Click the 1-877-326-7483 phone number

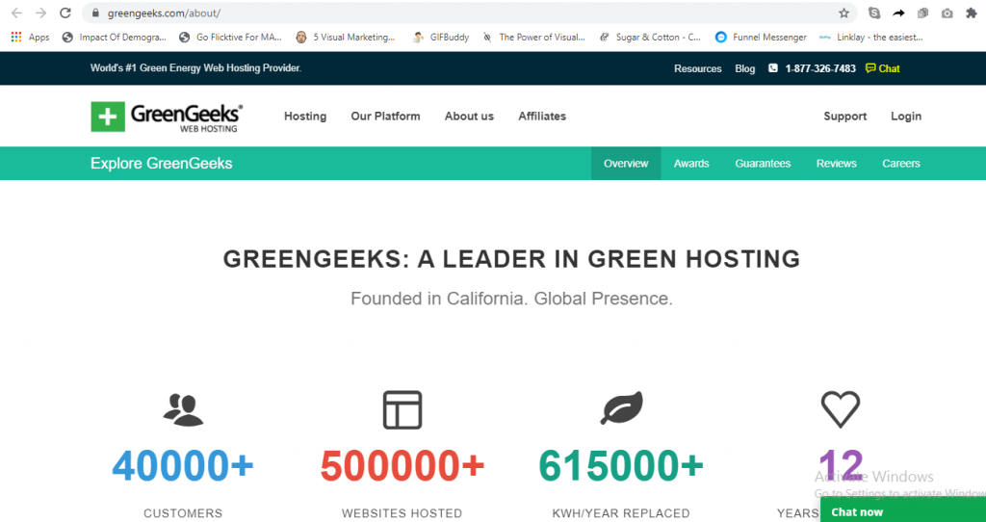tap(820, 68)
